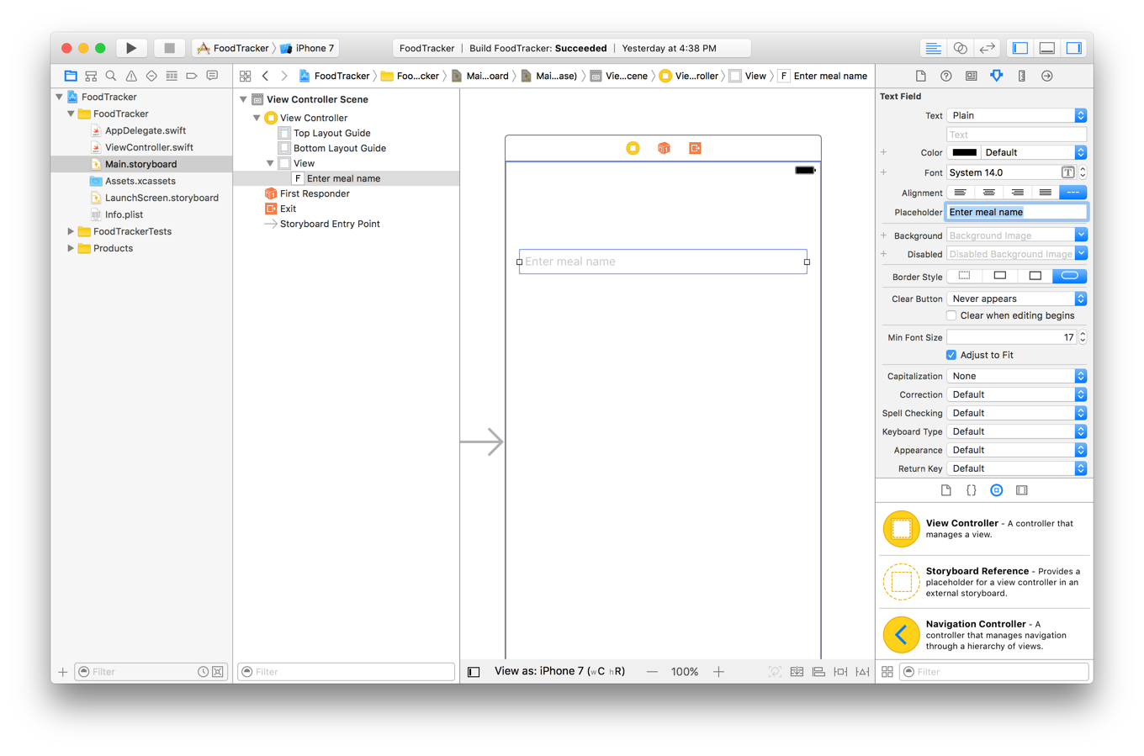This screenshot has width=1144, height=756.
Task: Click the View Controller icon in scene dock
Action: (x=633, y=148)
